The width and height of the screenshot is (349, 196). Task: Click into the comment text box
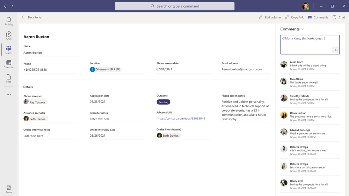pos(310,44)
